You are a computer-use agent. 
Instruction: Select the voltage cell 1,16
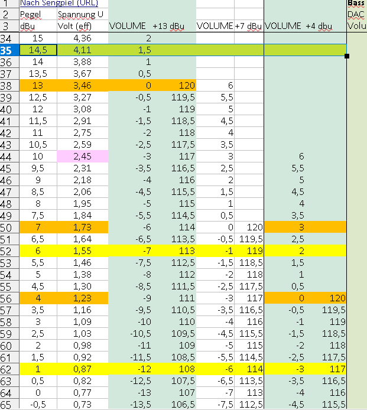tap(82, 310)
